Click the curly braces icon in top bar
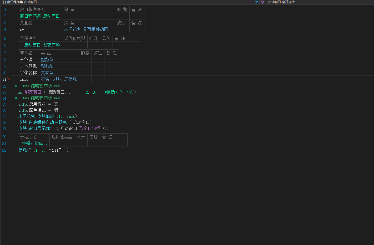Image resolution: width=374 pixels, height=245 pixels. 4,2
